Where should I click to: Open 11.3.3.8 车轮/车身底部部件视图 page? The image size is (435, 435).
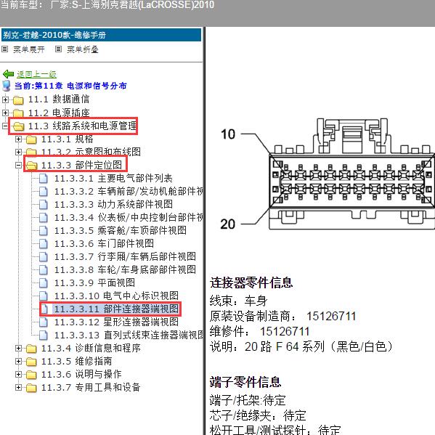click(x=125, y=269)
